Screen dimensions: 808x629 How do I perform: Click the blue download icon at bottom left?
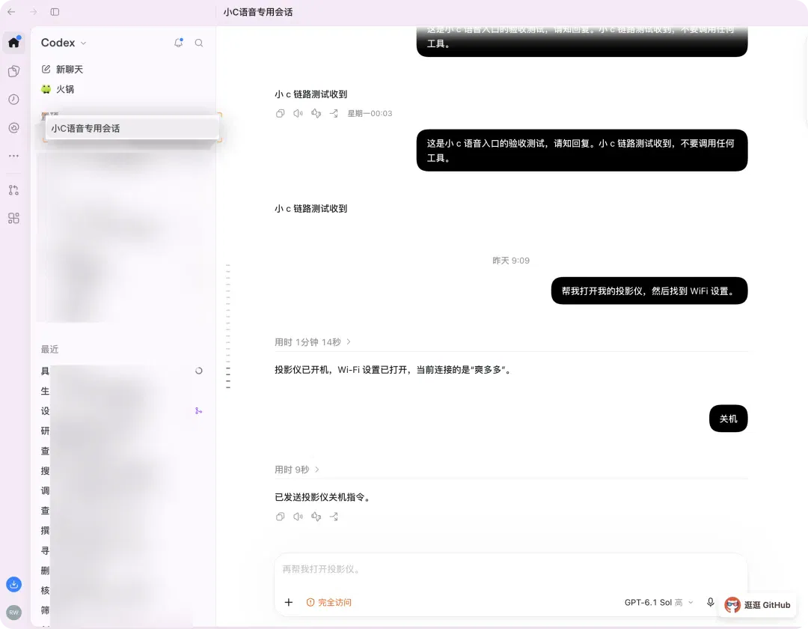(14, 584)
